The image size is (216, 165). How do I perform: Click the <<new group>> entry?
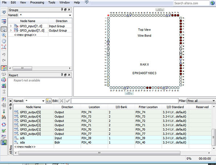pos(25,35)
